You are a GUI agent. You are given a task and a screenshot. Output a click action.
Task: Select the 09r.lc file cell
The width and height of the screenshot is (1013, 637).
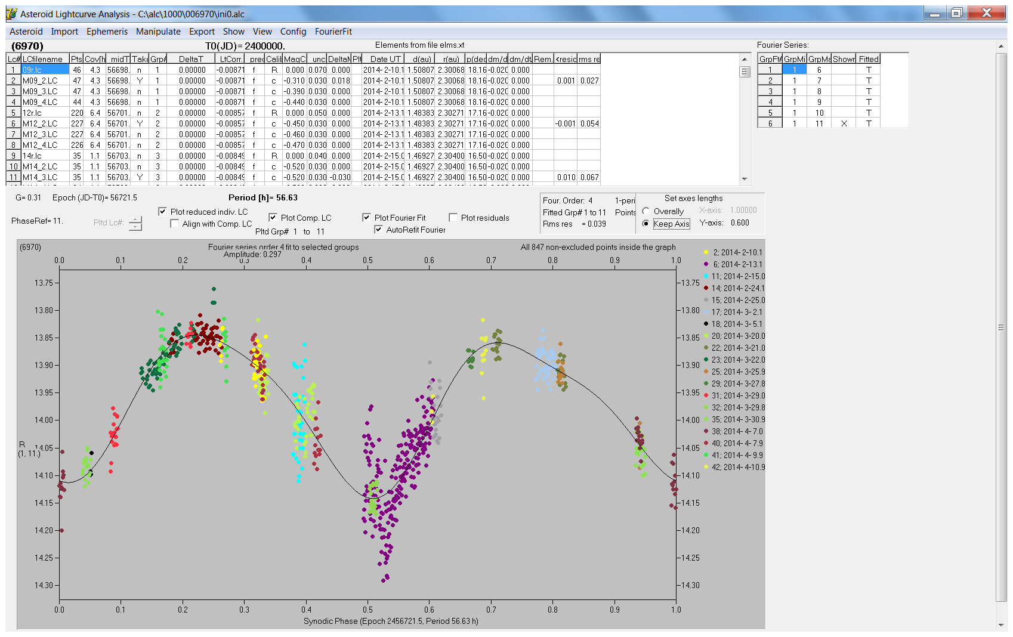pos(45,70)
